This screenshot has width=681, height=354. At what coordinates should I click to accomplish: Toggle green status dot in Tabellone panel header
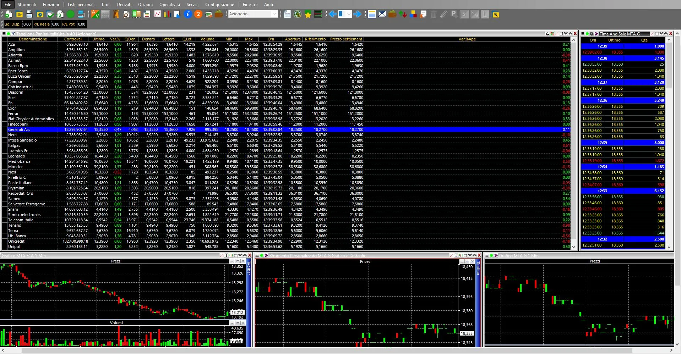pos(9,34)
